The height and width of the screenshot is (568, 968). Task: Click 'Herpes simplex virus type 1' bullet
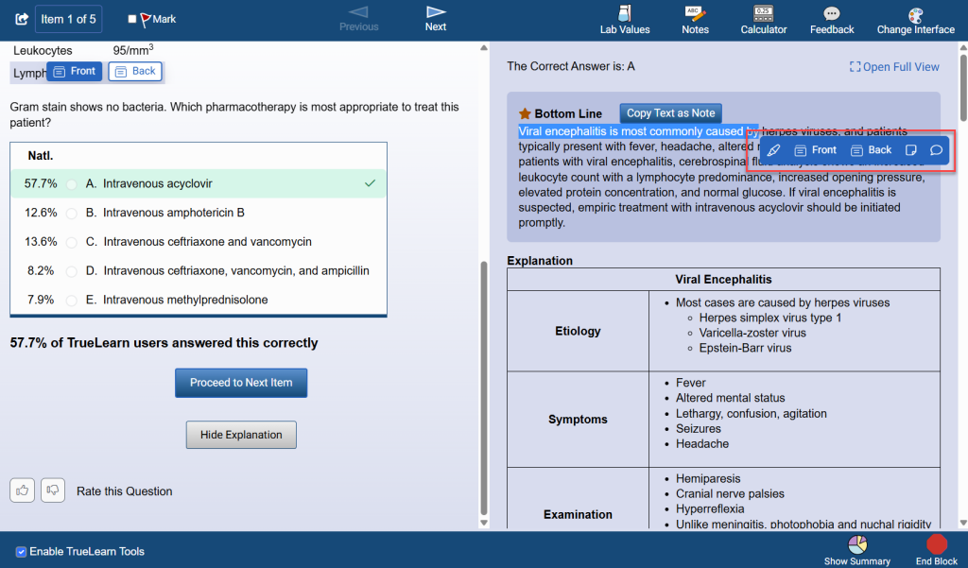[x=769, y=318]
